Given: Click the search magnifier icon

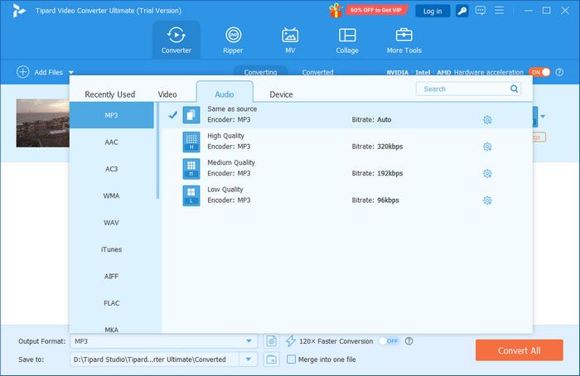Looking at the screenshot, I should (x=515, y=89).
